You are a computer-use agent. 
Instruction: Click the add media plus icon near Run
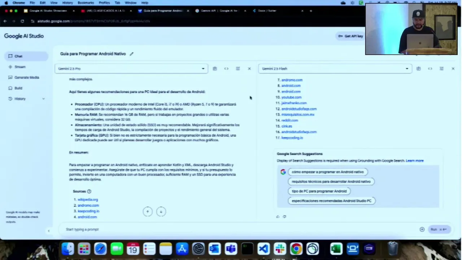coord(422,229)
